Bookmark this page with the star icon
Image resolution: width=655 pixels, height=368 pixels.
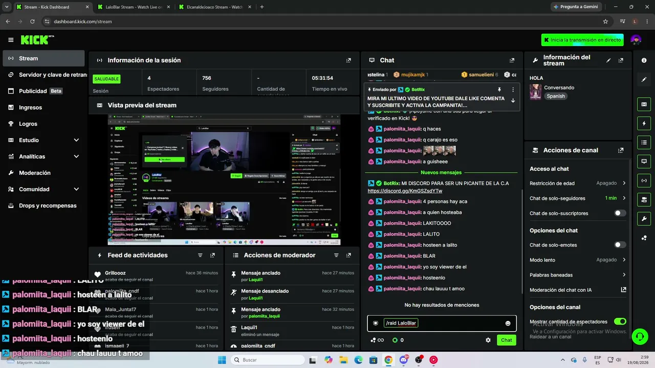pyautogui.click(x=605, y=21)
